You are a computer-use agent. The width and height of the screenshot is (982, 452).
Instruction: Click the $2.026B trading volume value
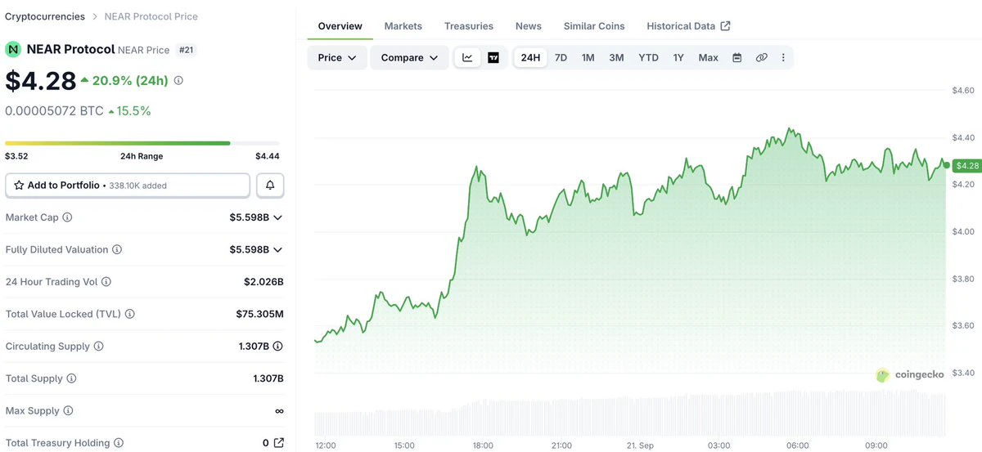click(264, 282)
